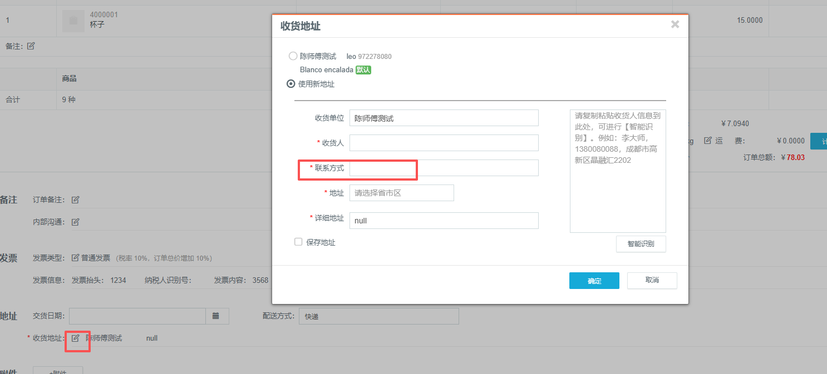Edit the 内部沟通 icon
Screen dimensions: 827x374
(75, 222)
